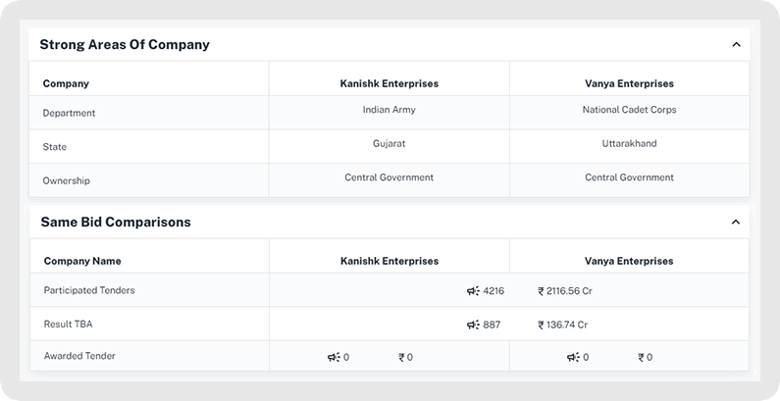Viewport: 780px width, 401px height.
Task: Click megaphone icon in Result TBA row
Action: [x=473, y=325]
